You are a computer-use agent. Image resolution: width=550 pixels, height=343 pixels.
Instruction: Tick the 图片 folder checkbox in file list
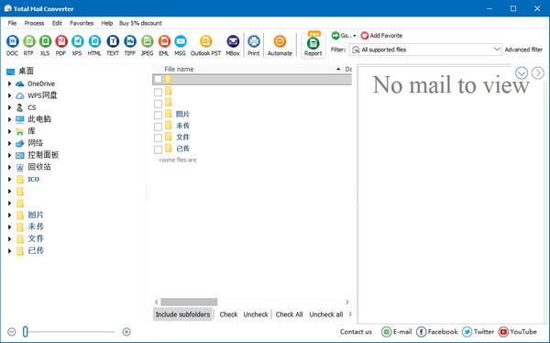click(x=159, y=116)
